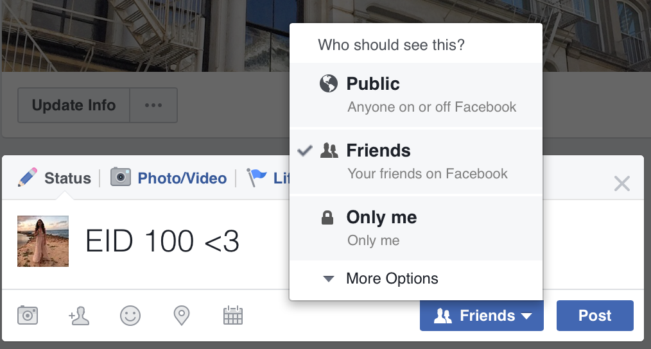The height and width of the screenshot is (349, 651).
Task: Click the pencil Status icon
Action: [28, 177]
